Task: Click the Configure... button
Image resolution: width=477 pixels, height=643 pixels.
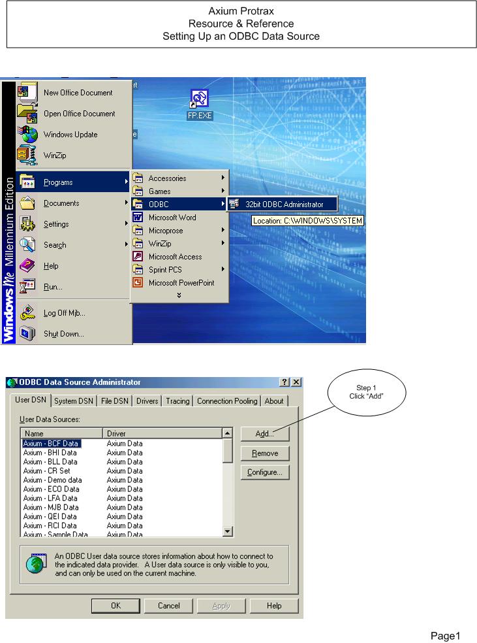Action: tap(265, 472)
